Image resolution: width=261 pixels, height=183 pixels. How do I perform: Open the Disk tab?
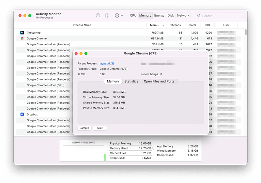pos(171,16)
